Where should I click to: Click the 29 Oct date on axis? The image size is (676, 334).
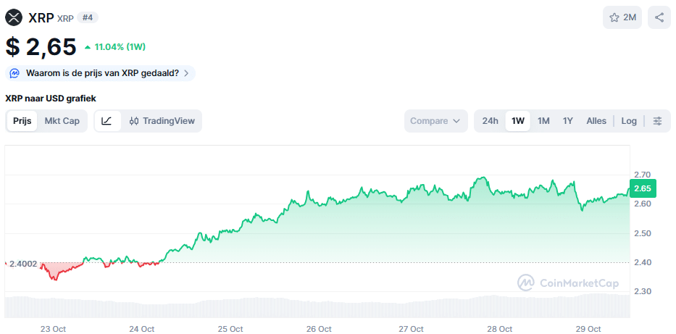588,329
